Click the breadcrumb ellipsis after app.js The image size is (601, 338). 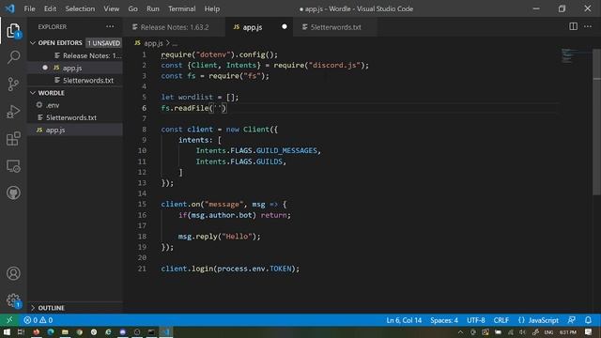click(175, 43)
